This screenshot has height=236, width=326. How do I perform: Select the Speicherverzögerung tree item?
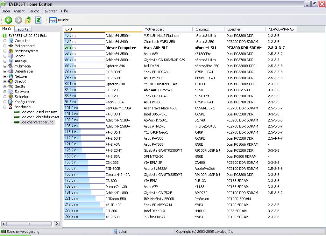[x=37, y=122]
